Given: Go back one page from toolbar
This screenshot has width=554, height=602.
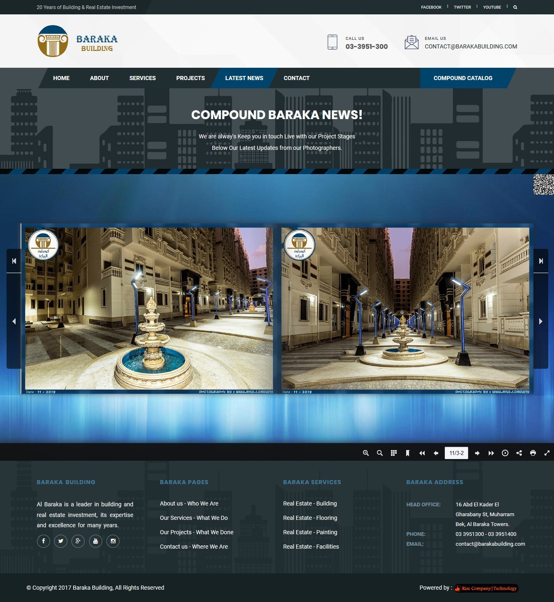Looking at the screenshot, I should (x=436, y=453).
